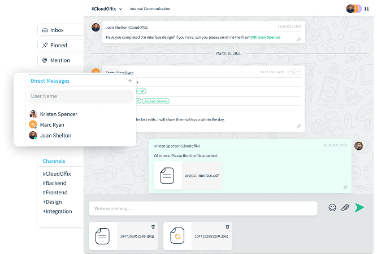This screenshot has width=377, height=254.
Task: Delete the 1547152852288.jpeg attachment
Action: click(153, 226)
